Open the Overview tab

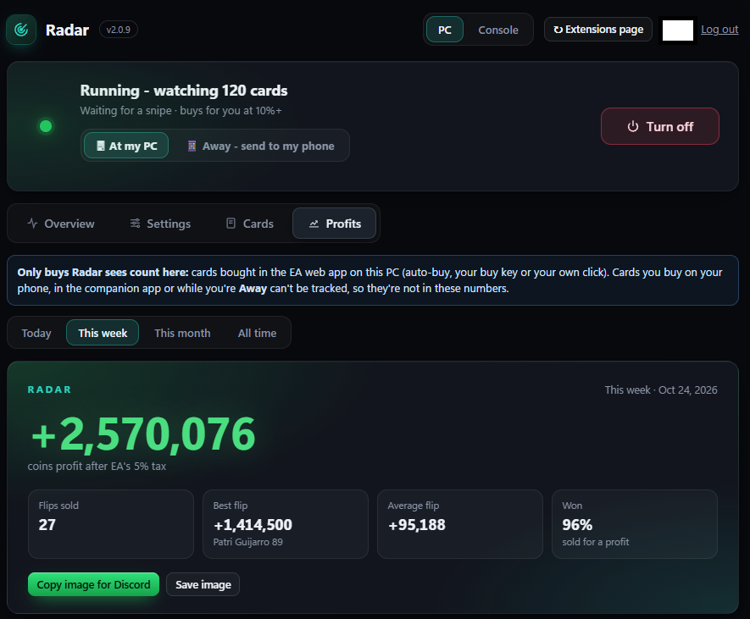[x=61, y=224]
